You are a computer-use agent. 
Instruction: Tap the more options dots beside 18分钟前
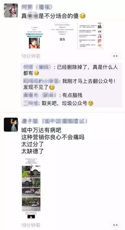(115, 56)
